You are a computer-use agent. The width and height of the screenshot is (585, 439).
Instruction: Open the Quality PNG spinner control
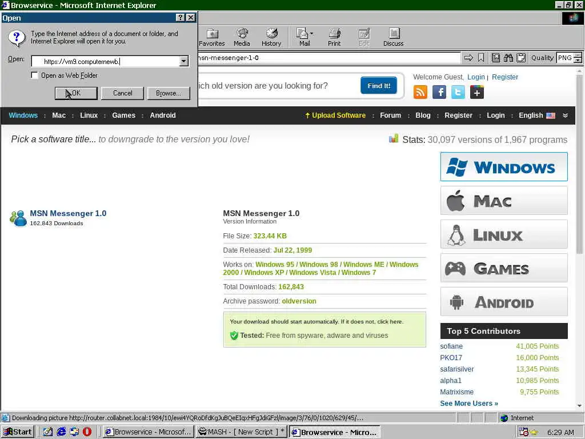(578, 58)
